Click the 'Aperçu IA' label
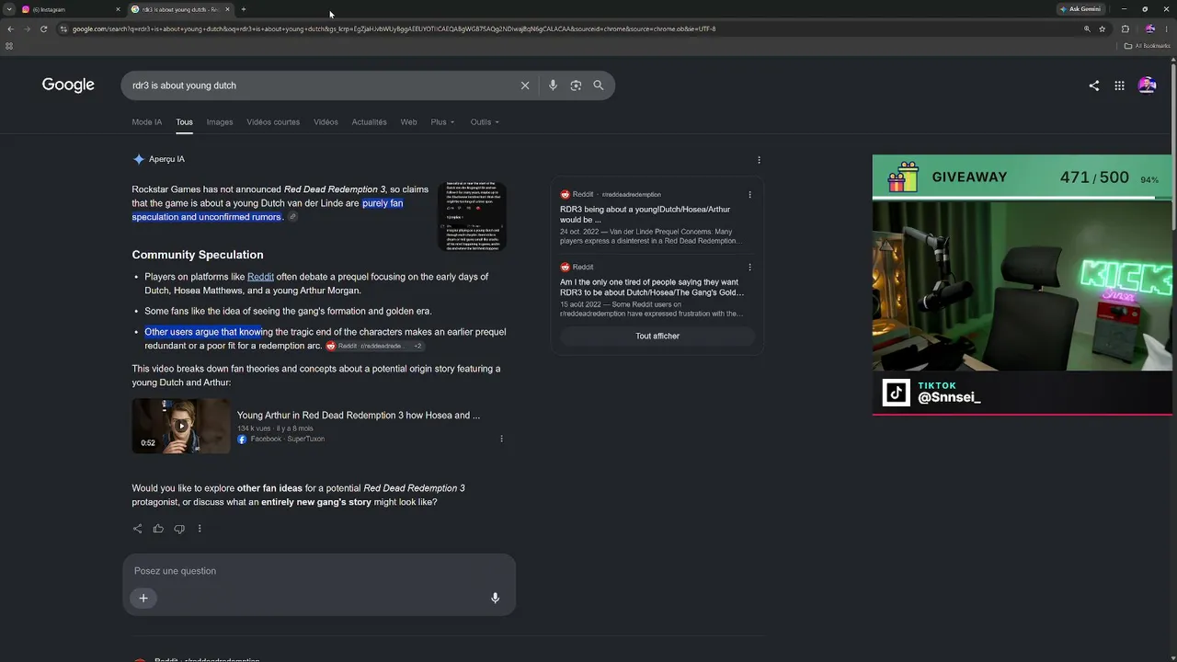This screenshot has width=1177, height=662. [x=166, y=159]
